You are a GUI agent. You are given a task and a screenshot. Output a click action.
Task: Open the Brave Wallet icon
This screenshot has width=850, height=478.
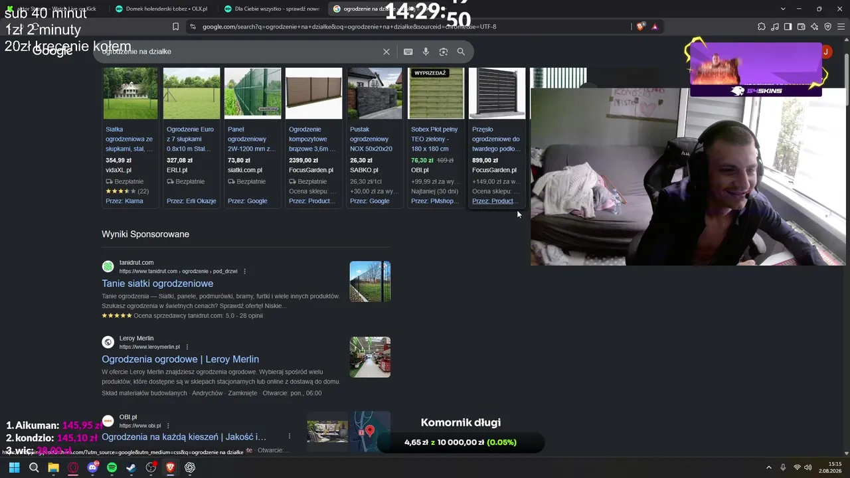coord(801,27)
